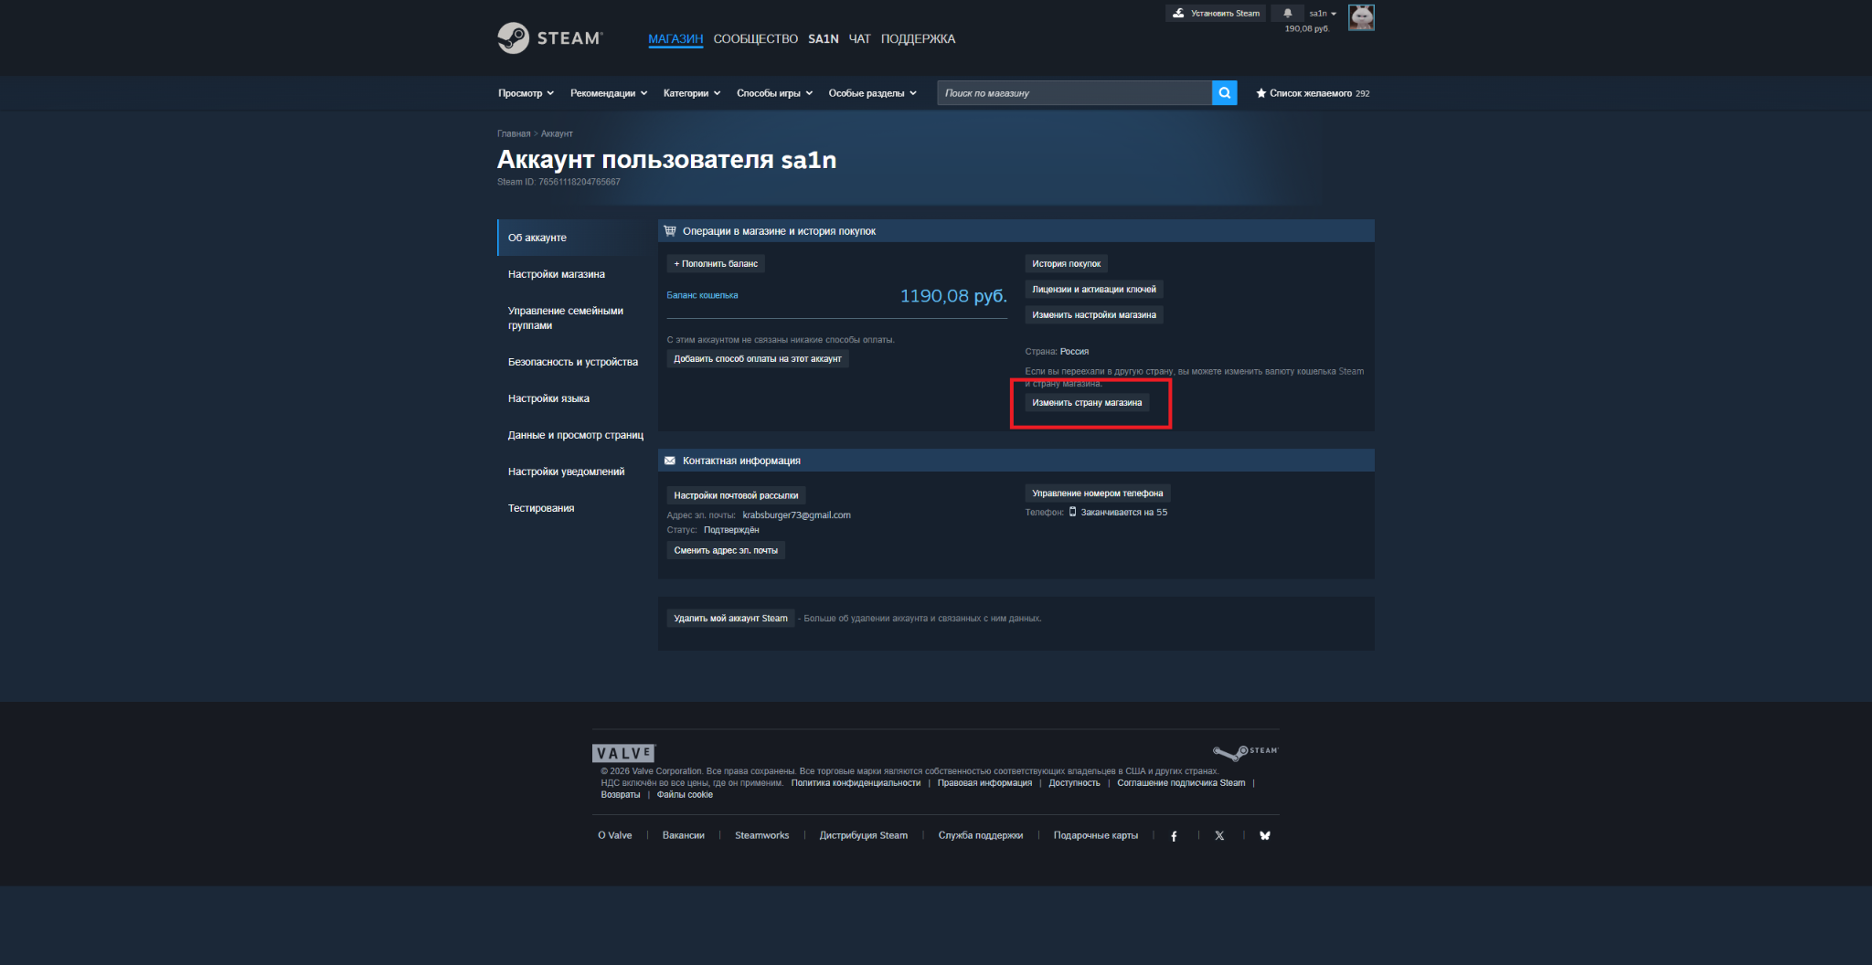Viewport: 1872px width, 965px height.
Task: Open the "ПОДДЕРЖКА" menu item
Action: pos(918,38)
